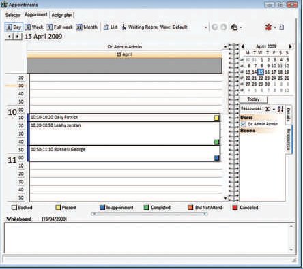
Task: Click the resource sort icon
Action: (280, 109)
